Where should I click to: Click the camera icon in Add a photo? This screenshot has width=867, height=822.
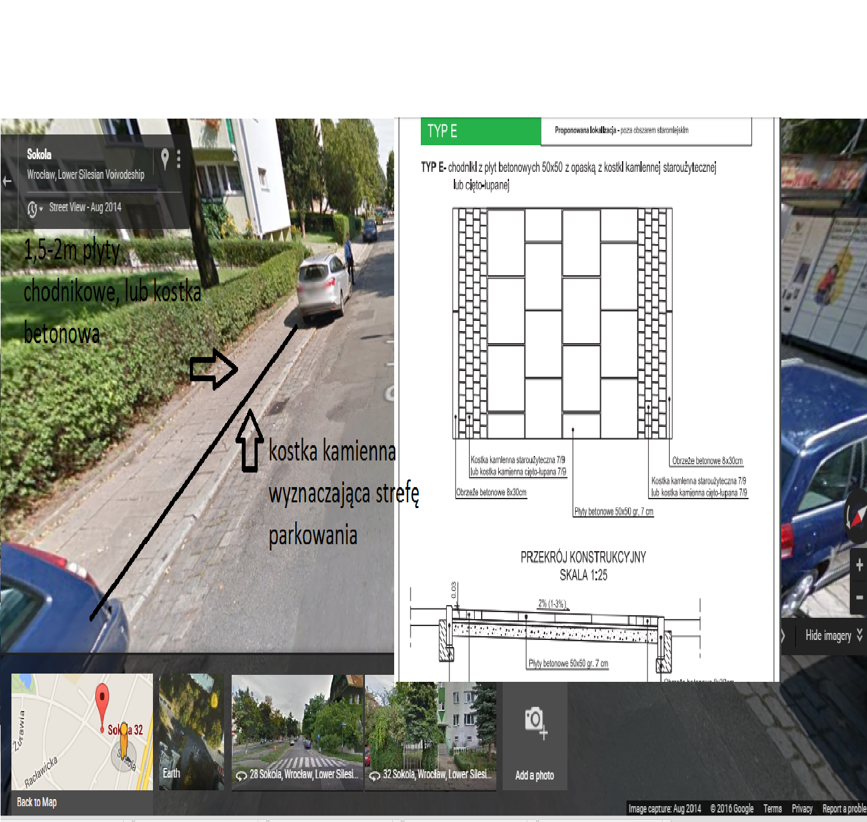[x=535, y=722]
